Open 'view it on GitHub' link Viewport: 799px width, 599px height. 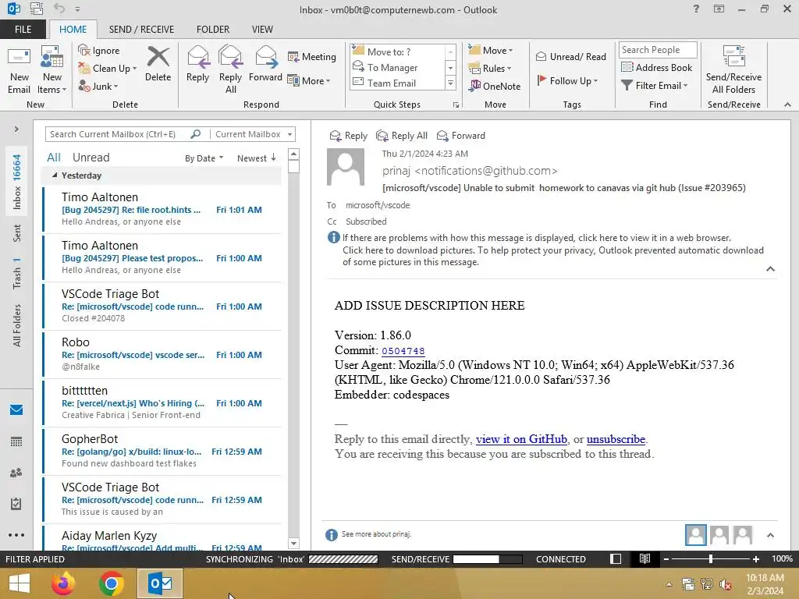coord(521,439)
